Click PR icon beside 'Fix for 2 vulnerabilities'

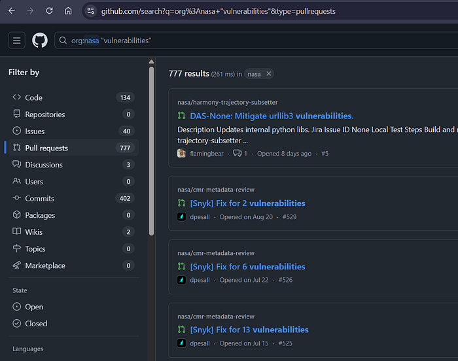tap(181, 203)
